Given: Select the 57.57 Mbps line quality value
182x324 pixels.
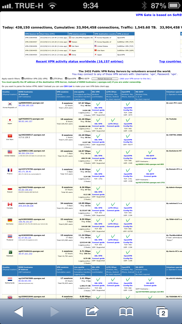Looking at the screenshot, I should click(x=85, y=103).
